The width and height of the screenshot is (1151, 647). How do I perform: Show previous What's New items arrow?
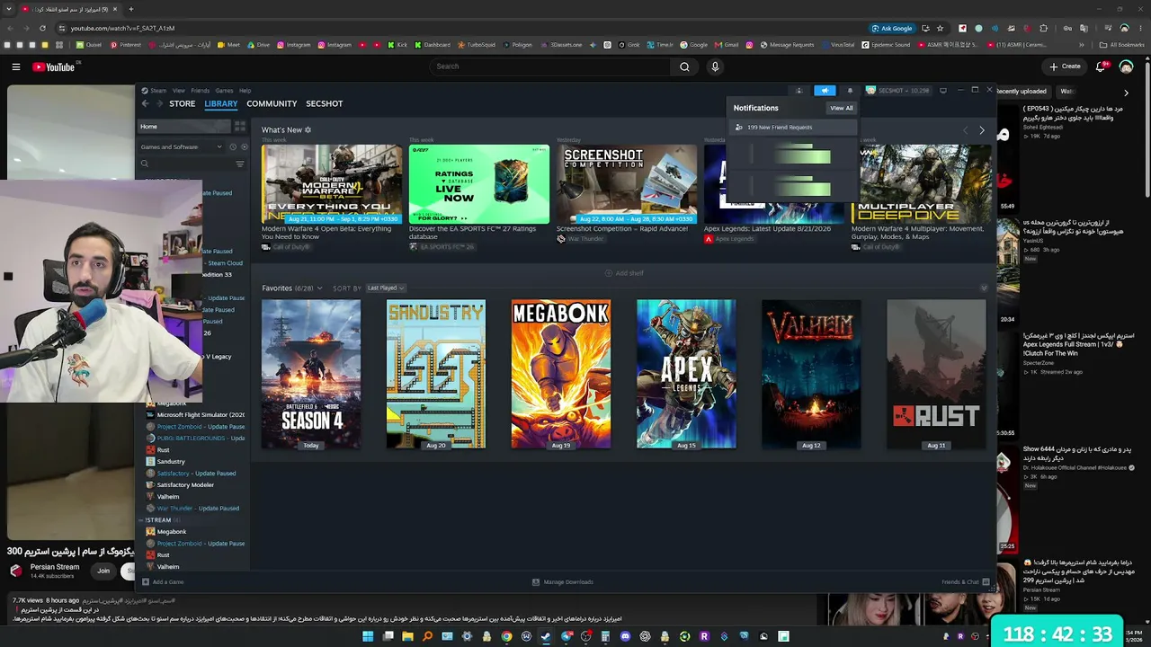[967, 130]
